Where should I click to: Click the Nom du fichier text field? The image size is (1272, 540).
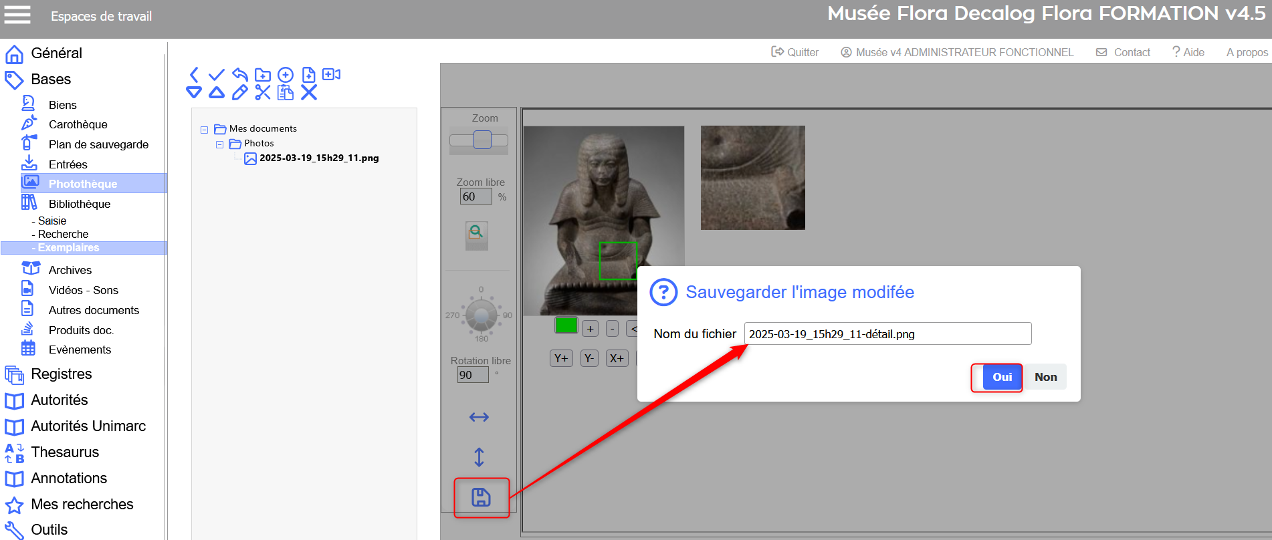887,333
